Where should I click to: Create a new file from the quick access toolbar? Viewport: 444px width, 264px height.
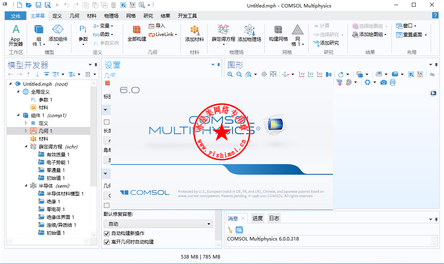coord(19,5)
